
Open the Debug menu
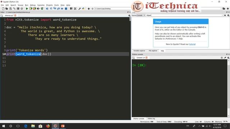coord(33,5)
